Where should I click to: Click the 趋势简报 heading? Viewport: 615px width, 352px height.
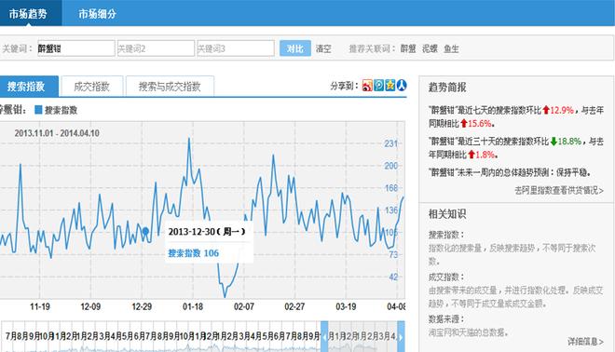447,87
